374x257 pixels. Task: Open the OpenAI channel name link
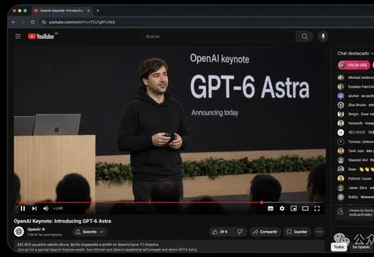coord(34,229)
